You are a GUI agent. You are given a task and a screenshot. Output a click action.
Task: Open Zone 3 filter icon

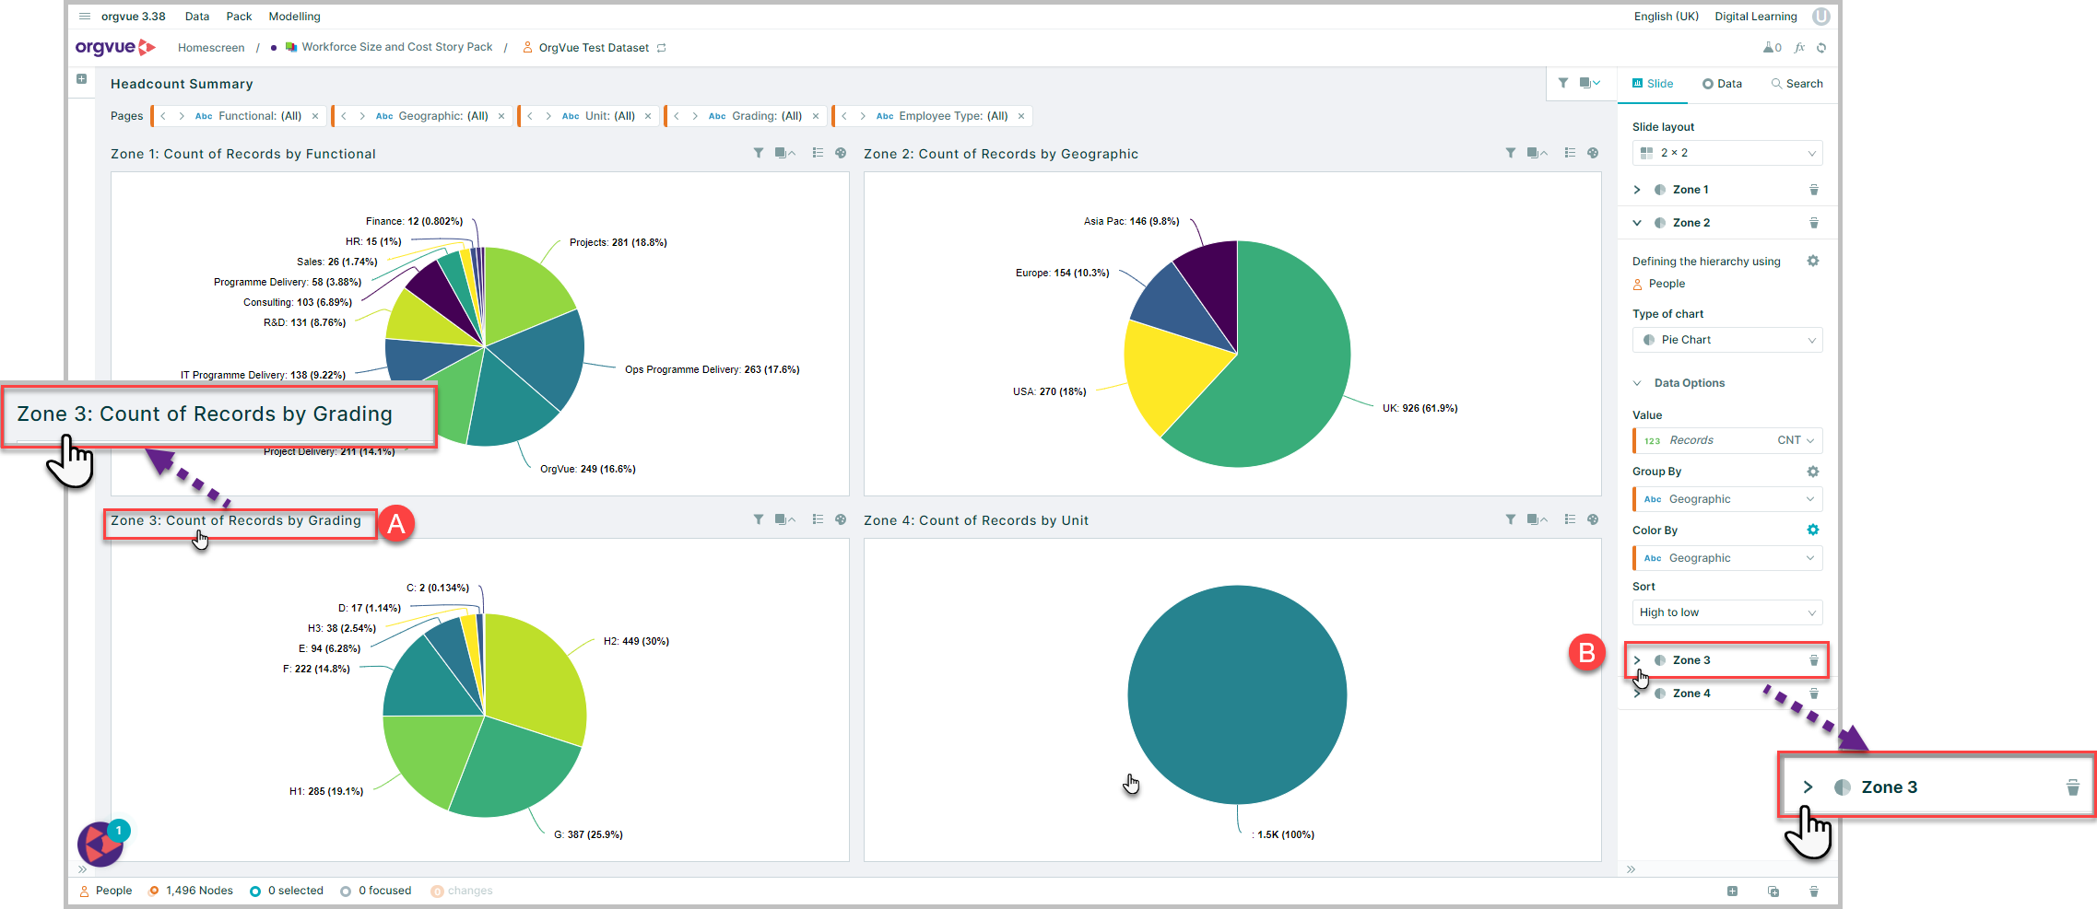pos(758,519)
